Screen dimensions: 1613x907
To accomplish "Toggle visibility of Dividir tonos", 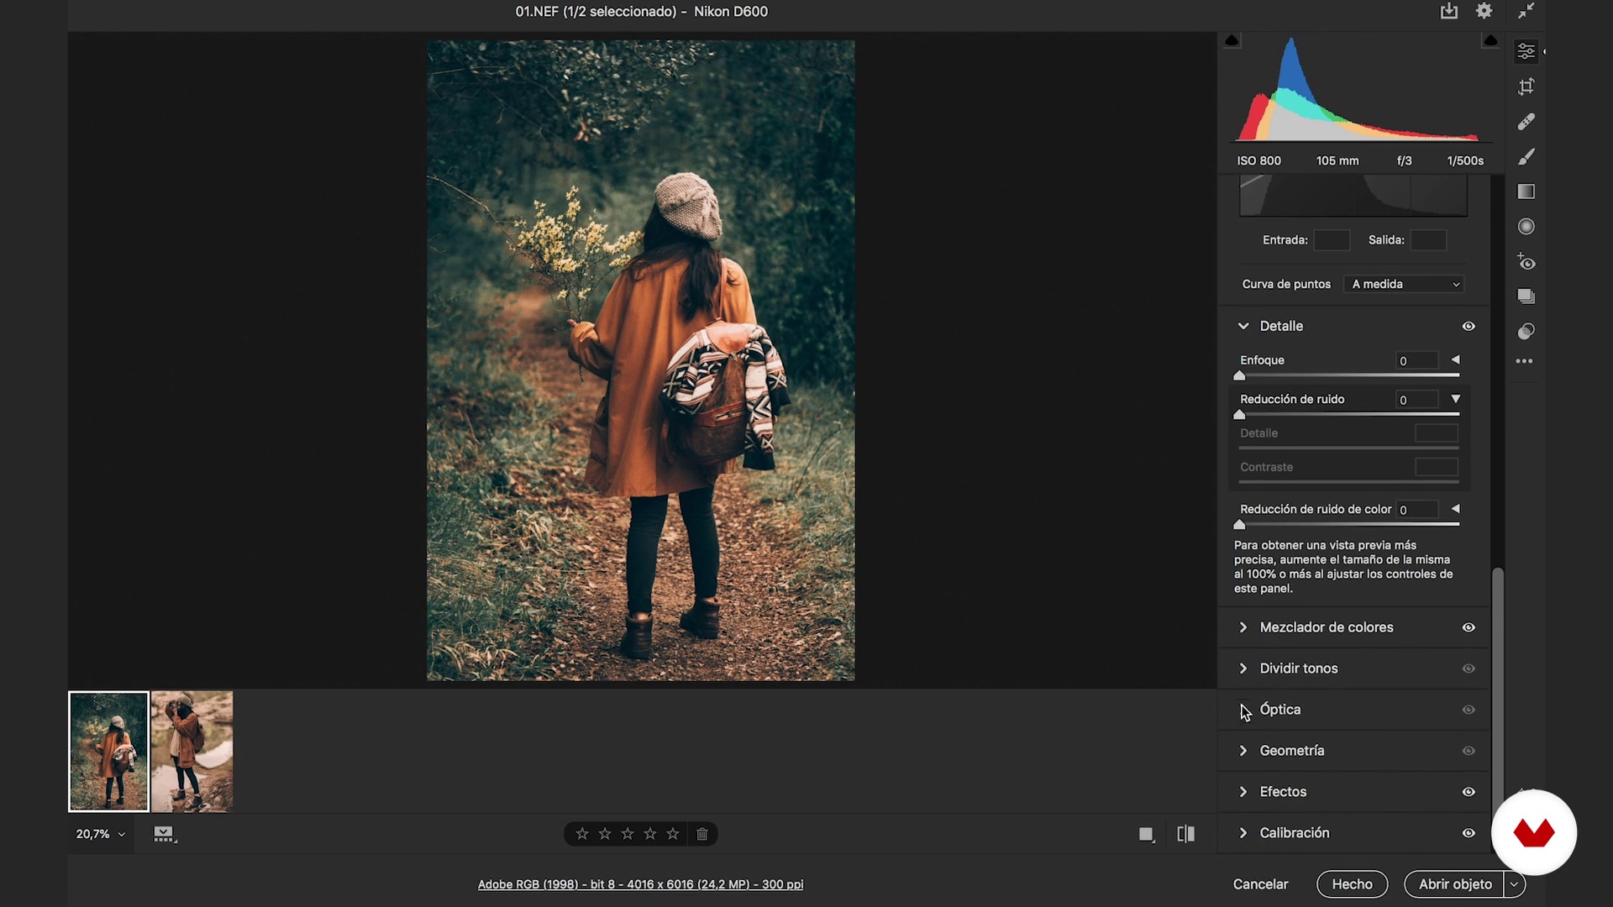I will point(1469,668).
